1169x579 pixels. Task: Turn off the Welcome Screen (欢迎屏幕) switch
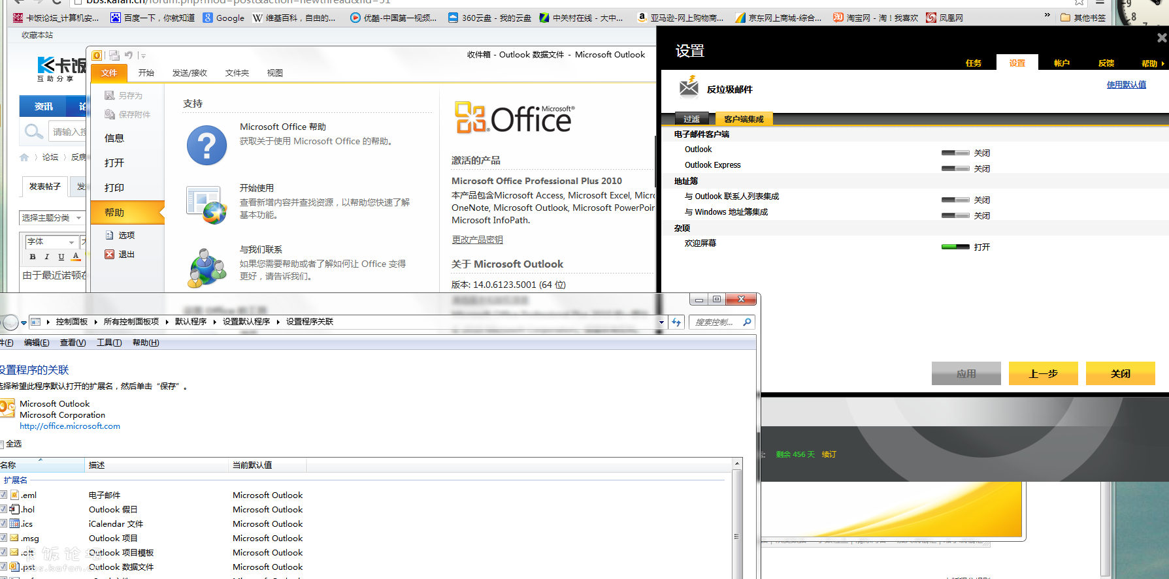pyautogui.click(x=955, y=247)
